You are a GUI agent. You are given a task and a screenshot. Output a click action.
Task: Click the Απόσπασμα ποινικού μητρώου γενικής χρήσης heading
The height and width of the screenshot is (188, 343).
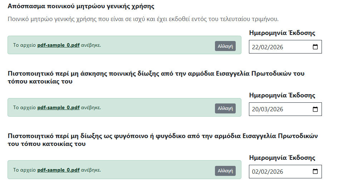pos(81,7)
